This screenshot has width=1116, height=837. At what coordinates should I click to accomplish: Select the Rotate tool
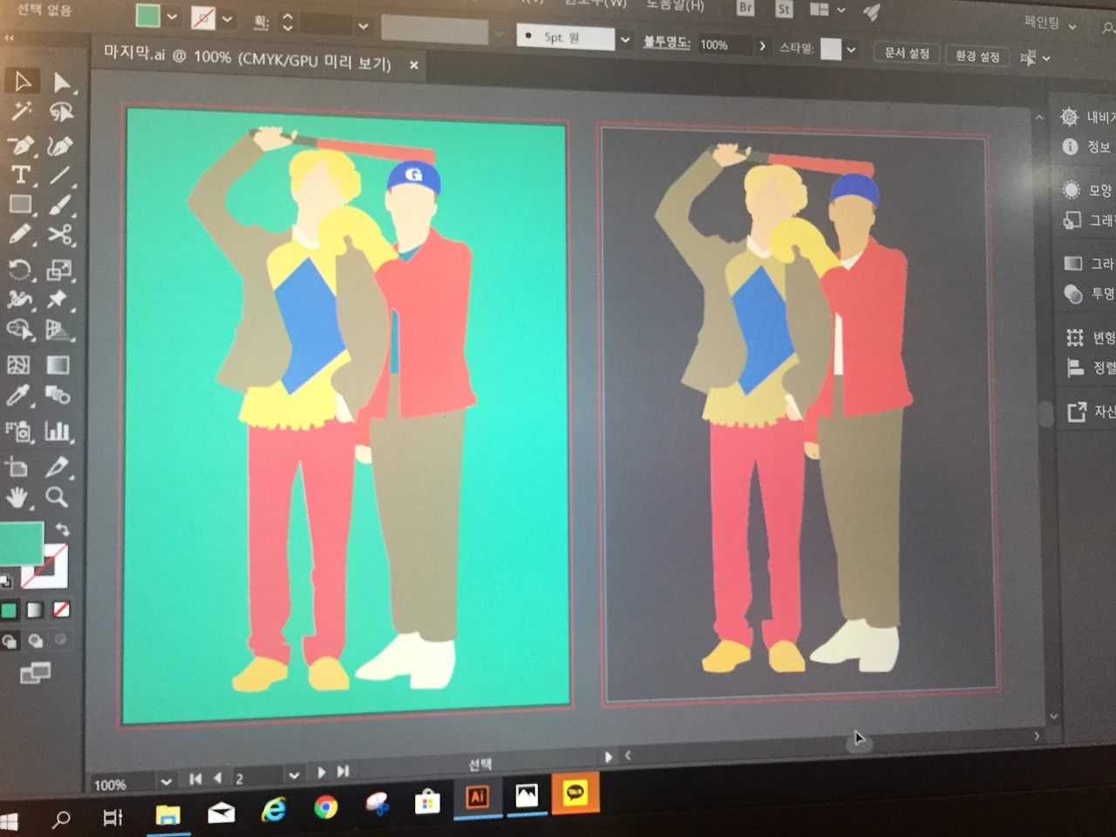19,269
